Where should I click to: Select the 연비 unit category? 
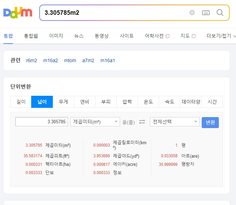tap(85, 102)
